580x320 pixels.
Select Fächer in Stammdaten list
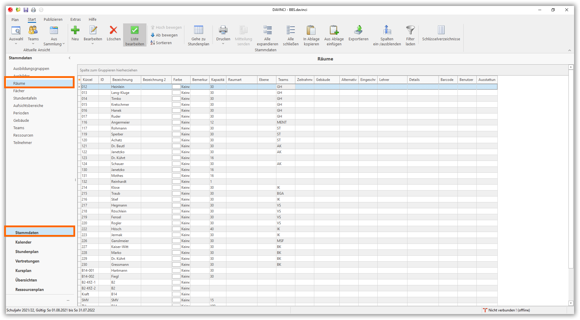point(19,91)
